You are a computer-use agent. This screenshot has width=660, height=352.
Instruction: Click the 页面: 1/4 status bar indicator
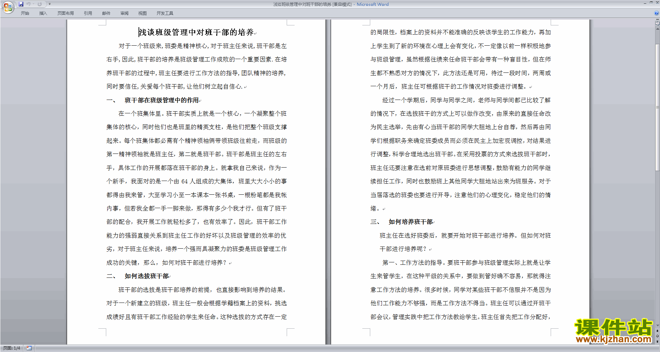point(12,348)
